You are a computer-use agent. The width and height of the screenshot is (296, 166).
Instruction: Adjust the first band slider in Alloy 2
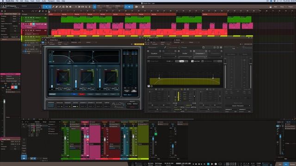coord(52,86)
